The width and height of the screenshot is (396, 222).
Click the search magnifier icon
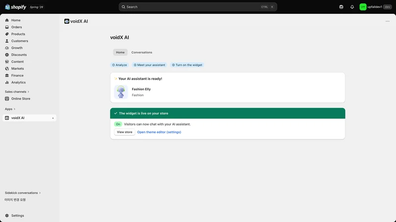coord(123,7)
